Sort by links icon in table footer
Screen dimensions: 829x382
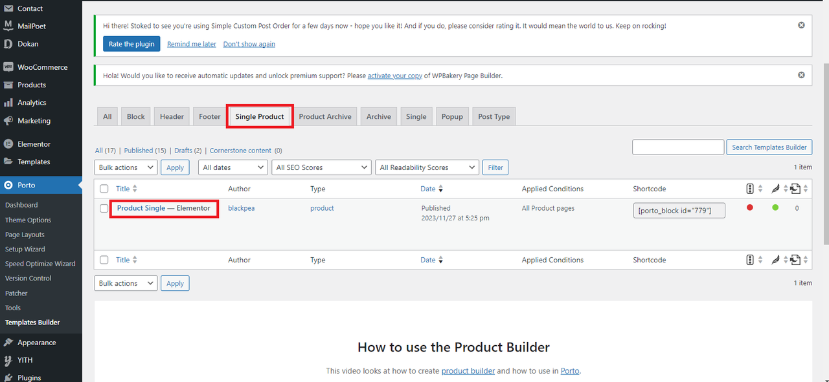pyautogui.click(x=796, y=260)
